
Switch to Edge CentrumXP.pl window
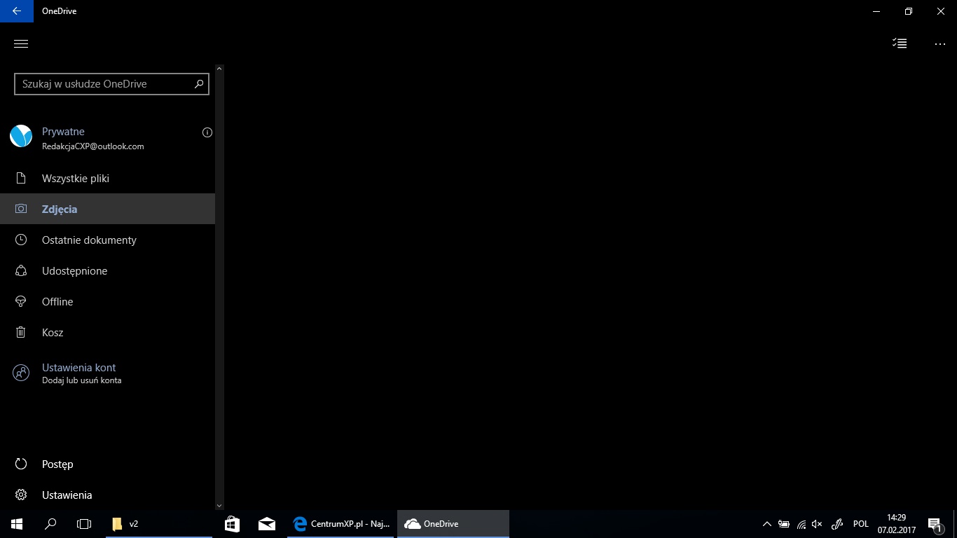(341, 524)
